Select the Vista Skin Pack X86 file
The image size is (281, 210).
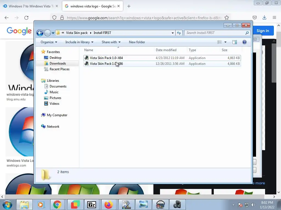162,63
